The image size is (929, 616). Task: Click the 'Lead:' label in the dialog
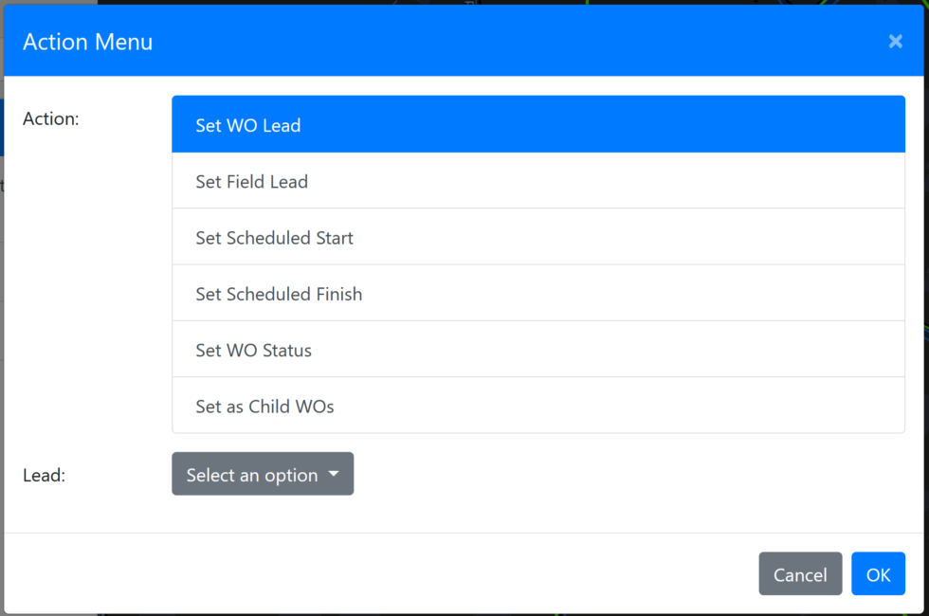(x=44, y=475)
